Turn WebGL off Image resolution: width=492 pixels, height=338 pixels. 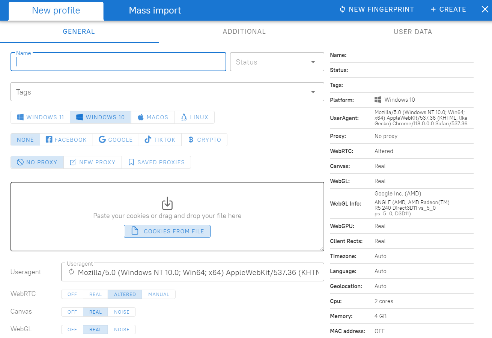coord(72,329)
